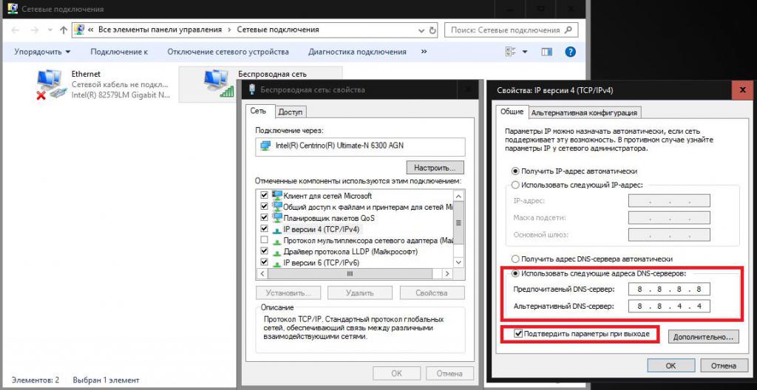Change view layout icon in toolbar
This screenshot has width=757, height=390.
click(511, 52)
